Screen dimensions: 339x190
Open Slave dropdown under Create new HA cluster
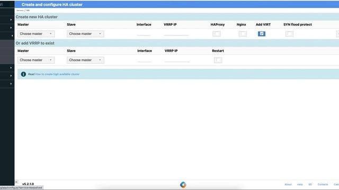[85, 34]
